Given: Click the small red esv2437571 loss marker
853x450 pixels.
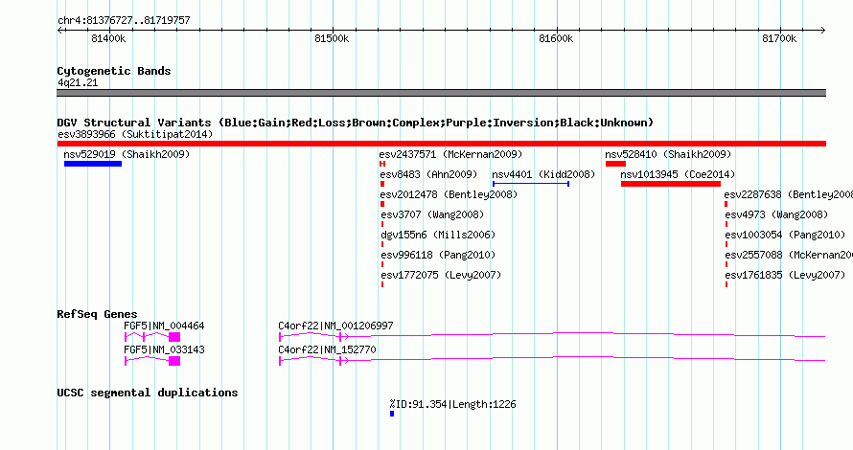Looking at the screenshot, I should click(382, 164).
